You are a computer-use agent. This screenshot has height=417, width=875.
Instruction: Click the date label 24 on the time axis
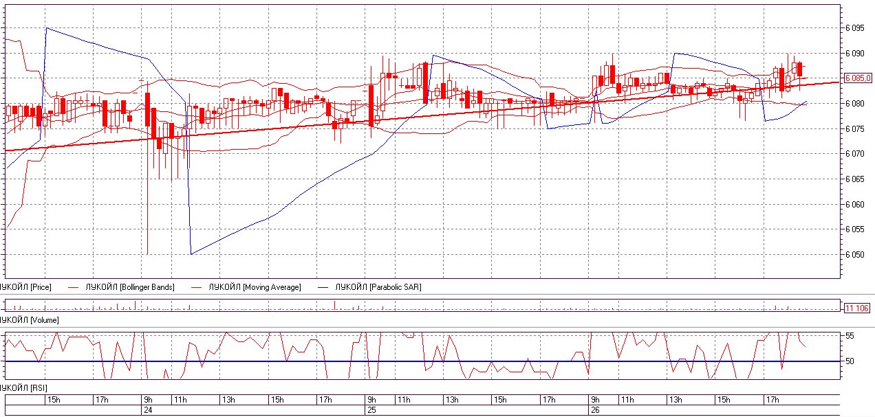pyautogui.click(x=147, y=410)
